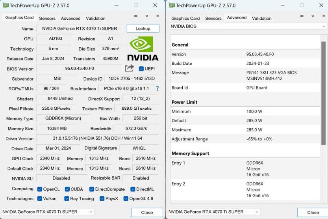Click the Shaders value 8448 Unified
Screen dimensions: 328x219
click(60, 99)
